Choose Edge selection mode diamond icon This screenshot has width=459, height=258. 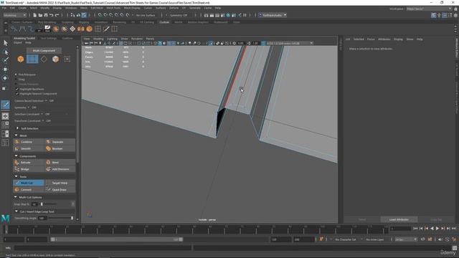pos(44,59)
